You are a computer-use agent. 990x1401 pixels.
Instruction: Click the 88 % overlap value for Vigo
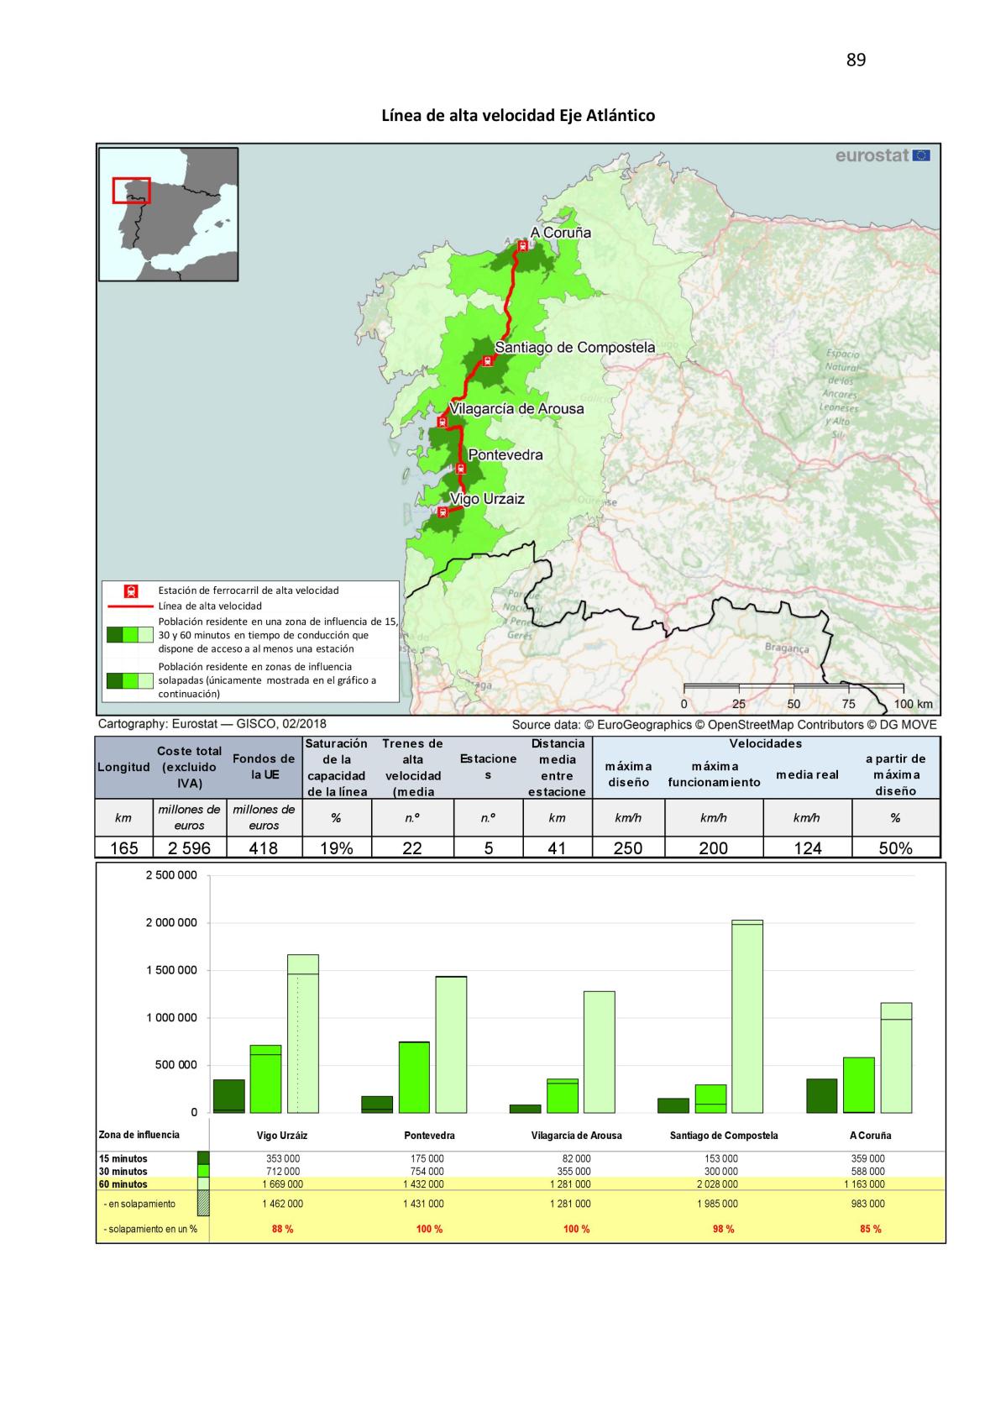coord(282,1229)
